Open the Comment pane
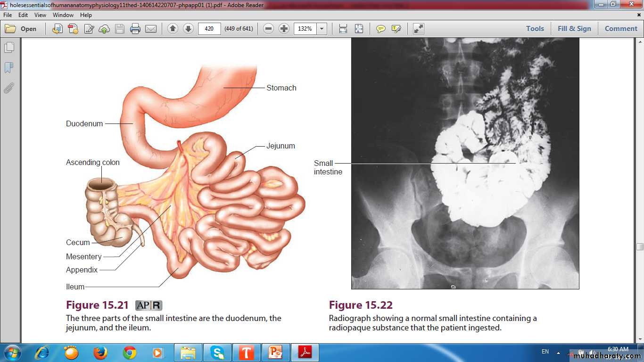 [621, 29]
